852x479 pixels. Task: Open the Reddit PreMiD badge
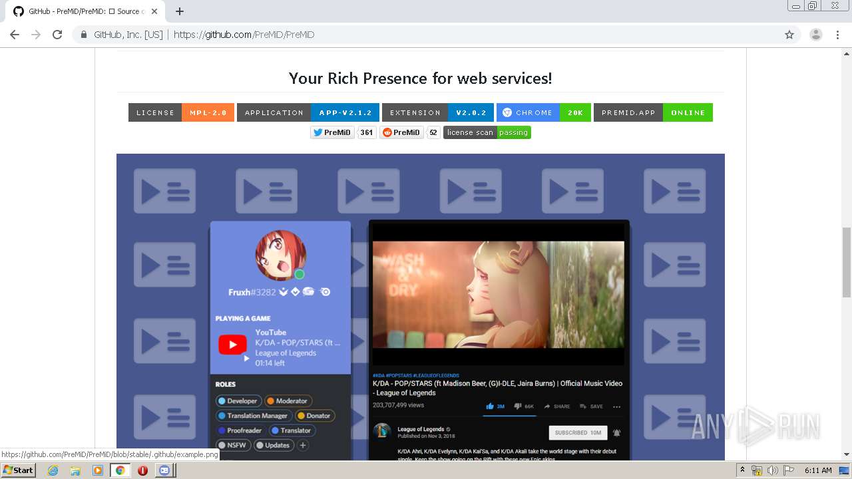[401, 132]
